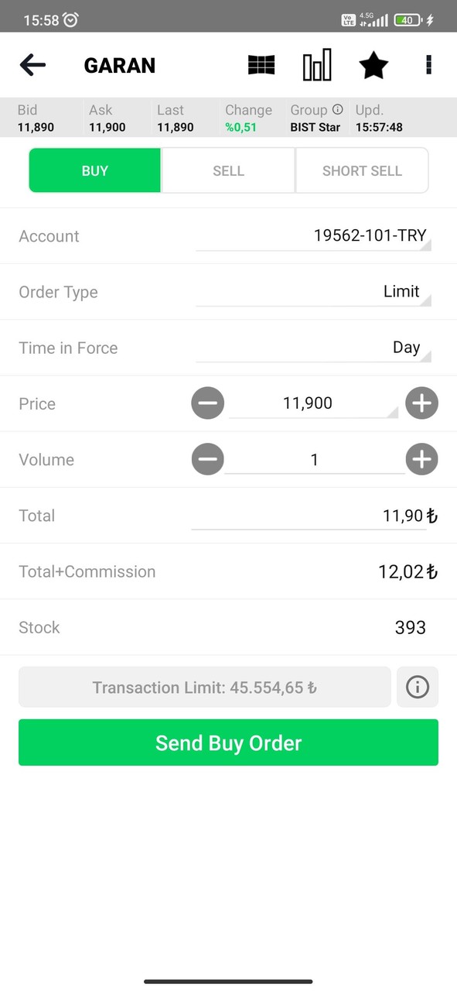Open the chart view icon
This screenshot has width=457, height=991.
317,65
